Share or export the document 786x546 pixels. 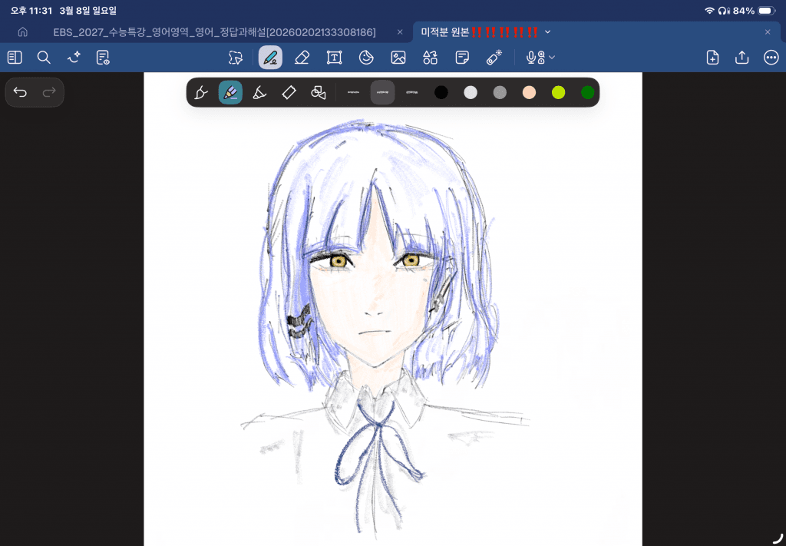741,58
